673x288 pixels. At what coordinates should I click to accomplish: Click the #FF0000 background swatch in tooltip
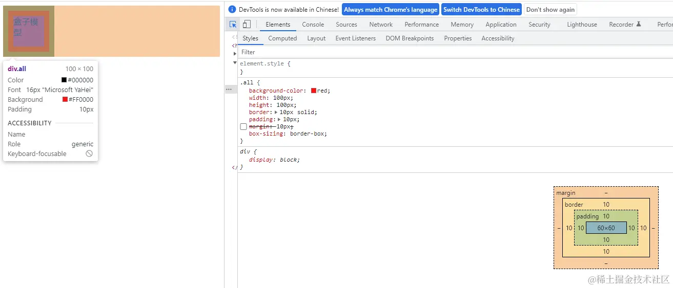pyautogui.click(x=65, y=99)
